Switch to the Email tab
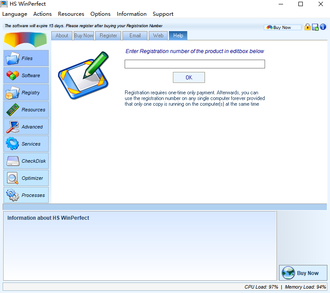Viewport: 330px width, 293px height. 135,36
